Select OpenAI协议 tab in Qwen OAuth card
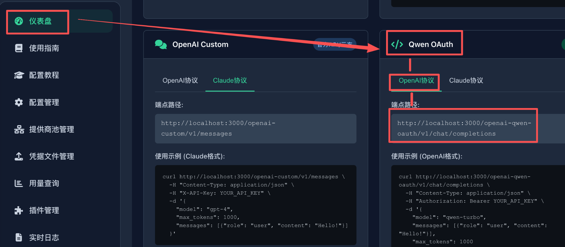This screenshot has height=247, width=565. (x=416, y=81)
